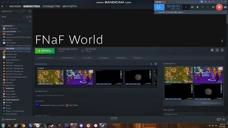The width and height of the screenshot is (228, 128).
Task: Open Discord from the taskbar
Action: point(81,126)
